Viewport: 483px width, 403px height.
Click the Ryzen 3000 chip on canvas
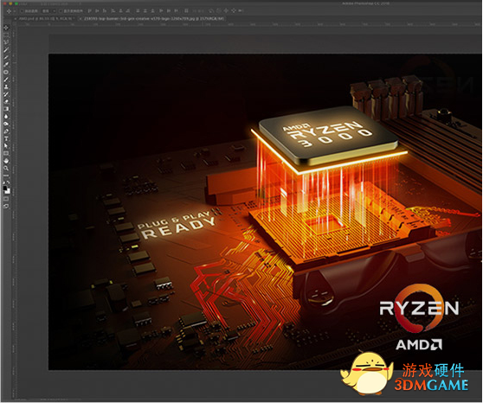point(329,136)
